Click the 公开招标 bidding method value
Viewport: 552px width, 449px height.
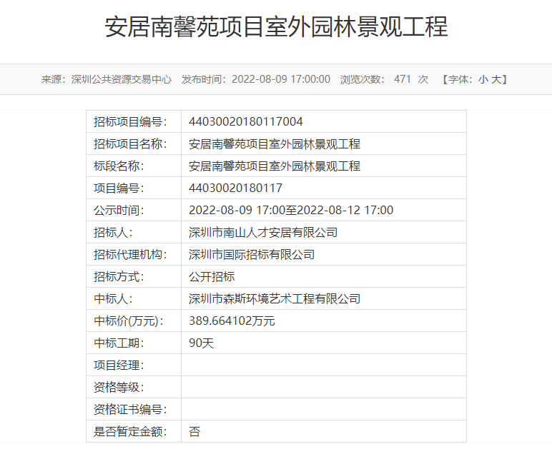click(212, 276)
